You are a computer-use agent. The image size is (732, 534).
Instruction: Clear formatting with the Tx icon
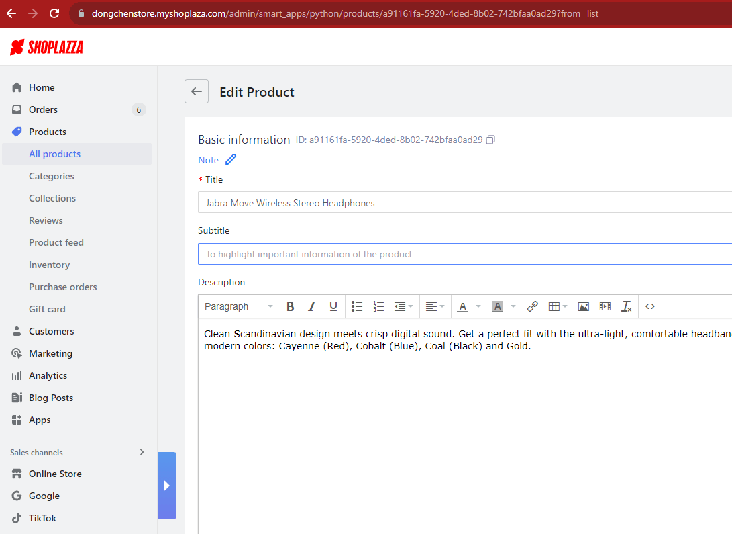pyautogui.click(x=627, y=306)
